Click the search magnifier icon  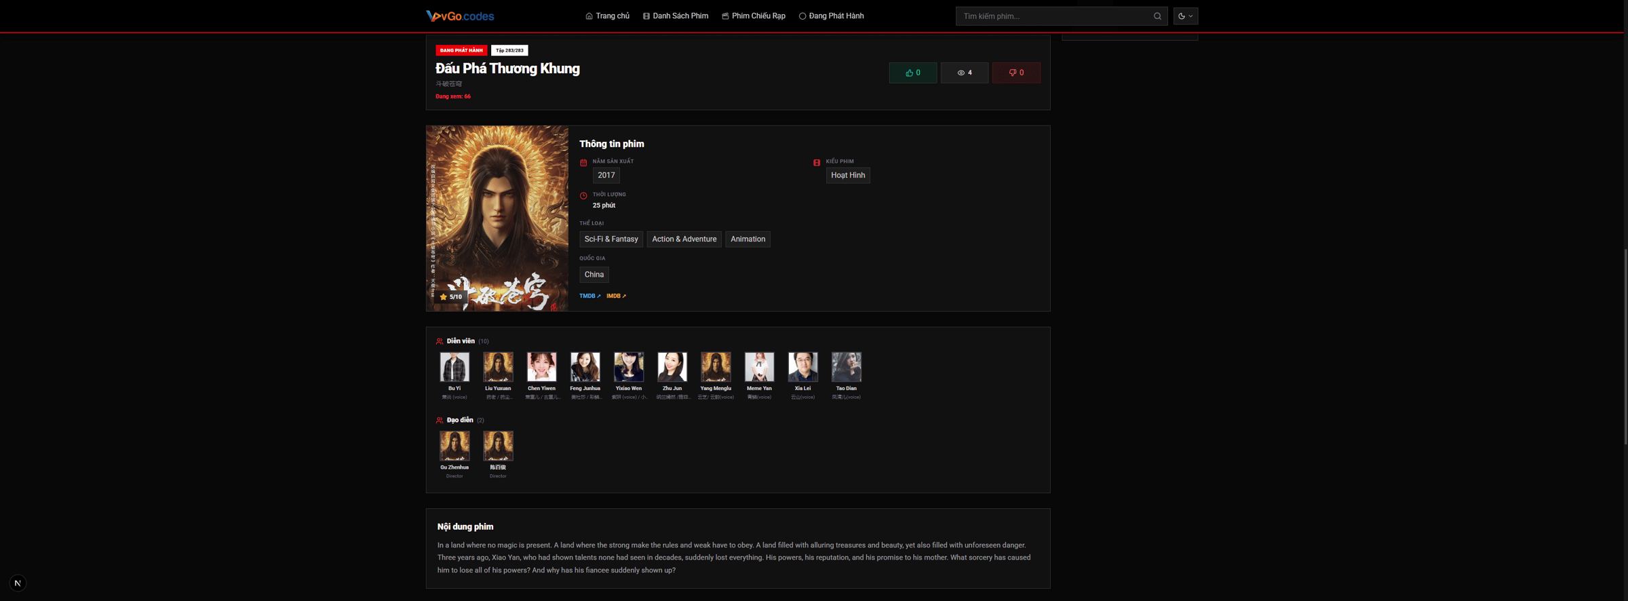click(x=1157, y=16)
